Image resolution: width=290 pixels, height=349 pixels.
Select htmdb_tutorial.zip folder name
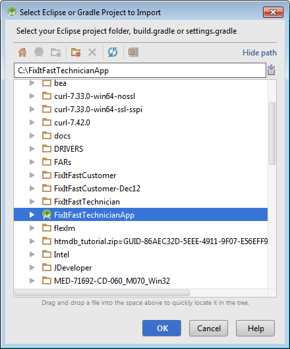click(161, 241)
